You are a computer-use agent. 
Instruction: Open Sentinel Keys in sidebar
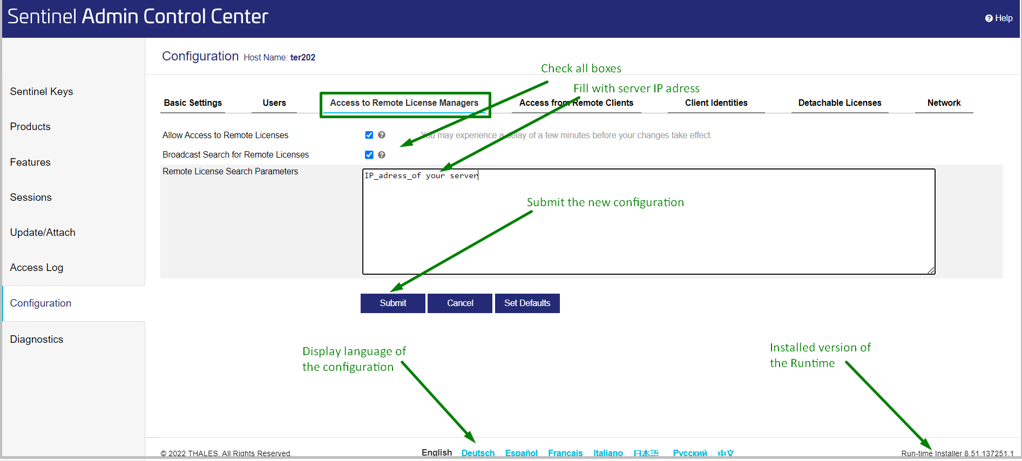(42, 91)
